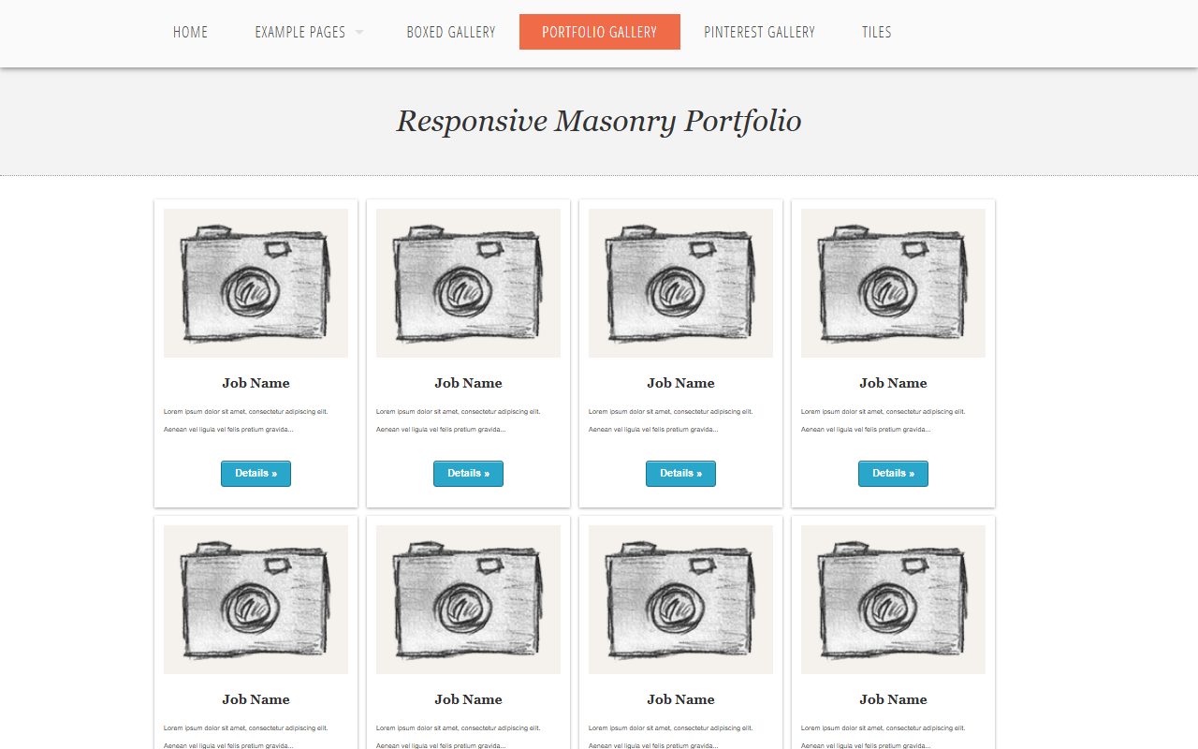Select camera image in top row's third card
Image resolution: width=1198 pixels, height=749 pixels.
680,283
